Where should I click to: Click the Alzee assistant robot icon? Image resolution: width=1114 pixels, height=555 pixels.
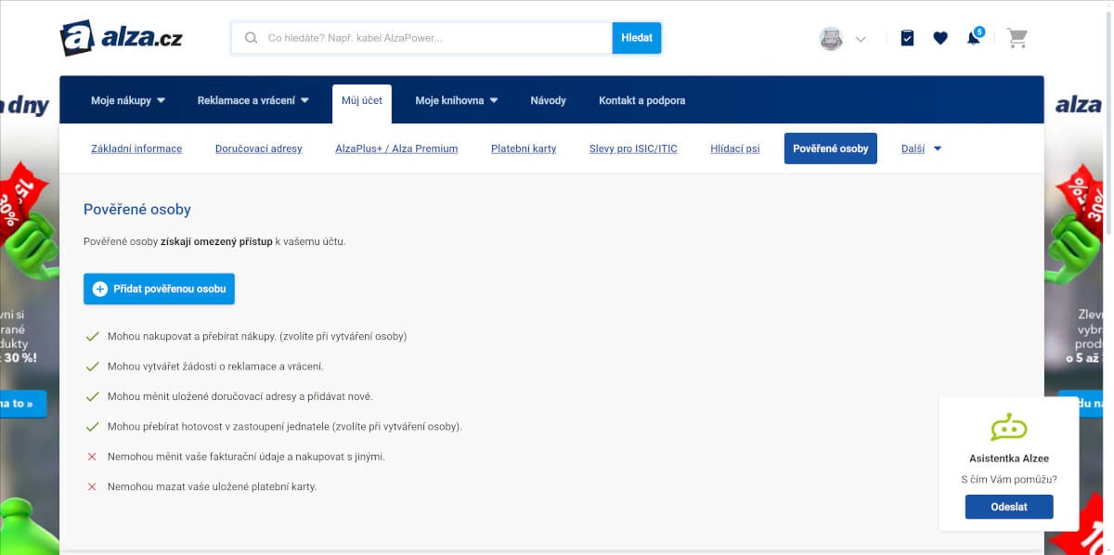(1008, 428)
